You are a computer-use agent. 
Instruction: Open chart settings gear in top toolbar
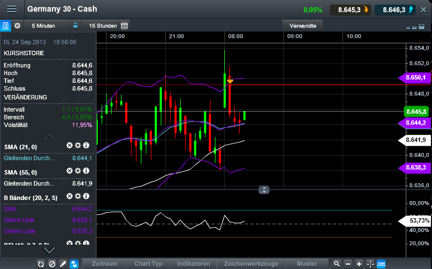pos(17,25)
